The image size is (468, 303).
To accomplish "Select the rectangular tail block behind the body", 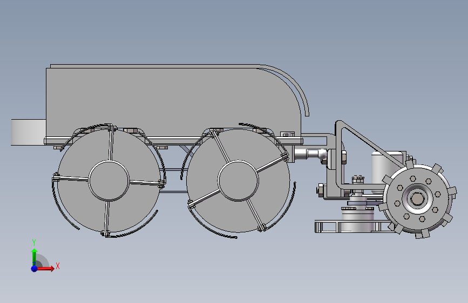I will pos(29,133).
